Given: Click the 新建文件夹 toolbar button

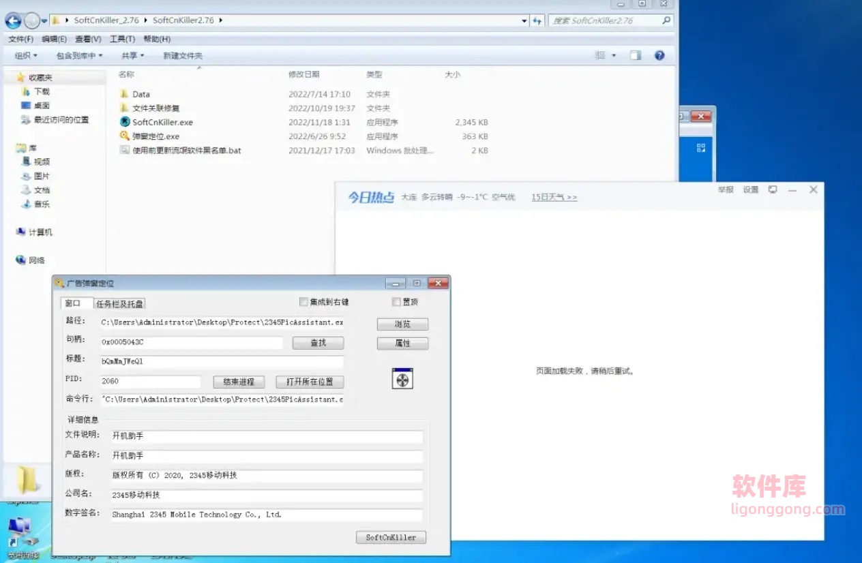Looking at the screenshot, I should pyautogui.click(x=182, y=56).
